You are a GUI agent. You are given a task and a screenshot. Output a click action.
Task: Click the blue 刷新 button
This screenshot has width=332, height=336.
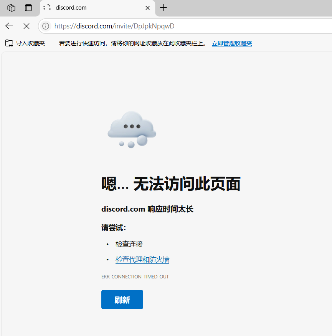[122, 300]
